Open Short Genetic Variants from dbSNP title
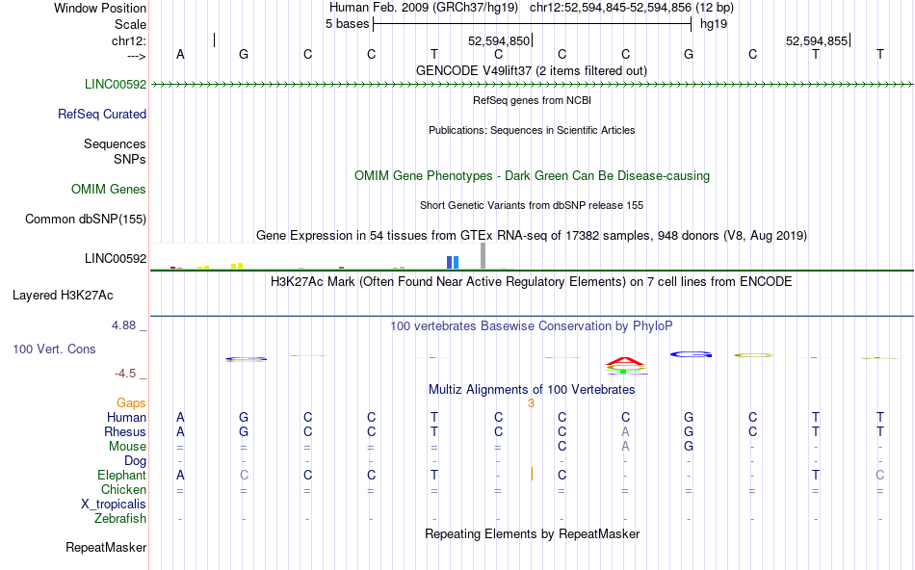The height and width of the screenshot is (570, 915). click(x=532, y=205)
